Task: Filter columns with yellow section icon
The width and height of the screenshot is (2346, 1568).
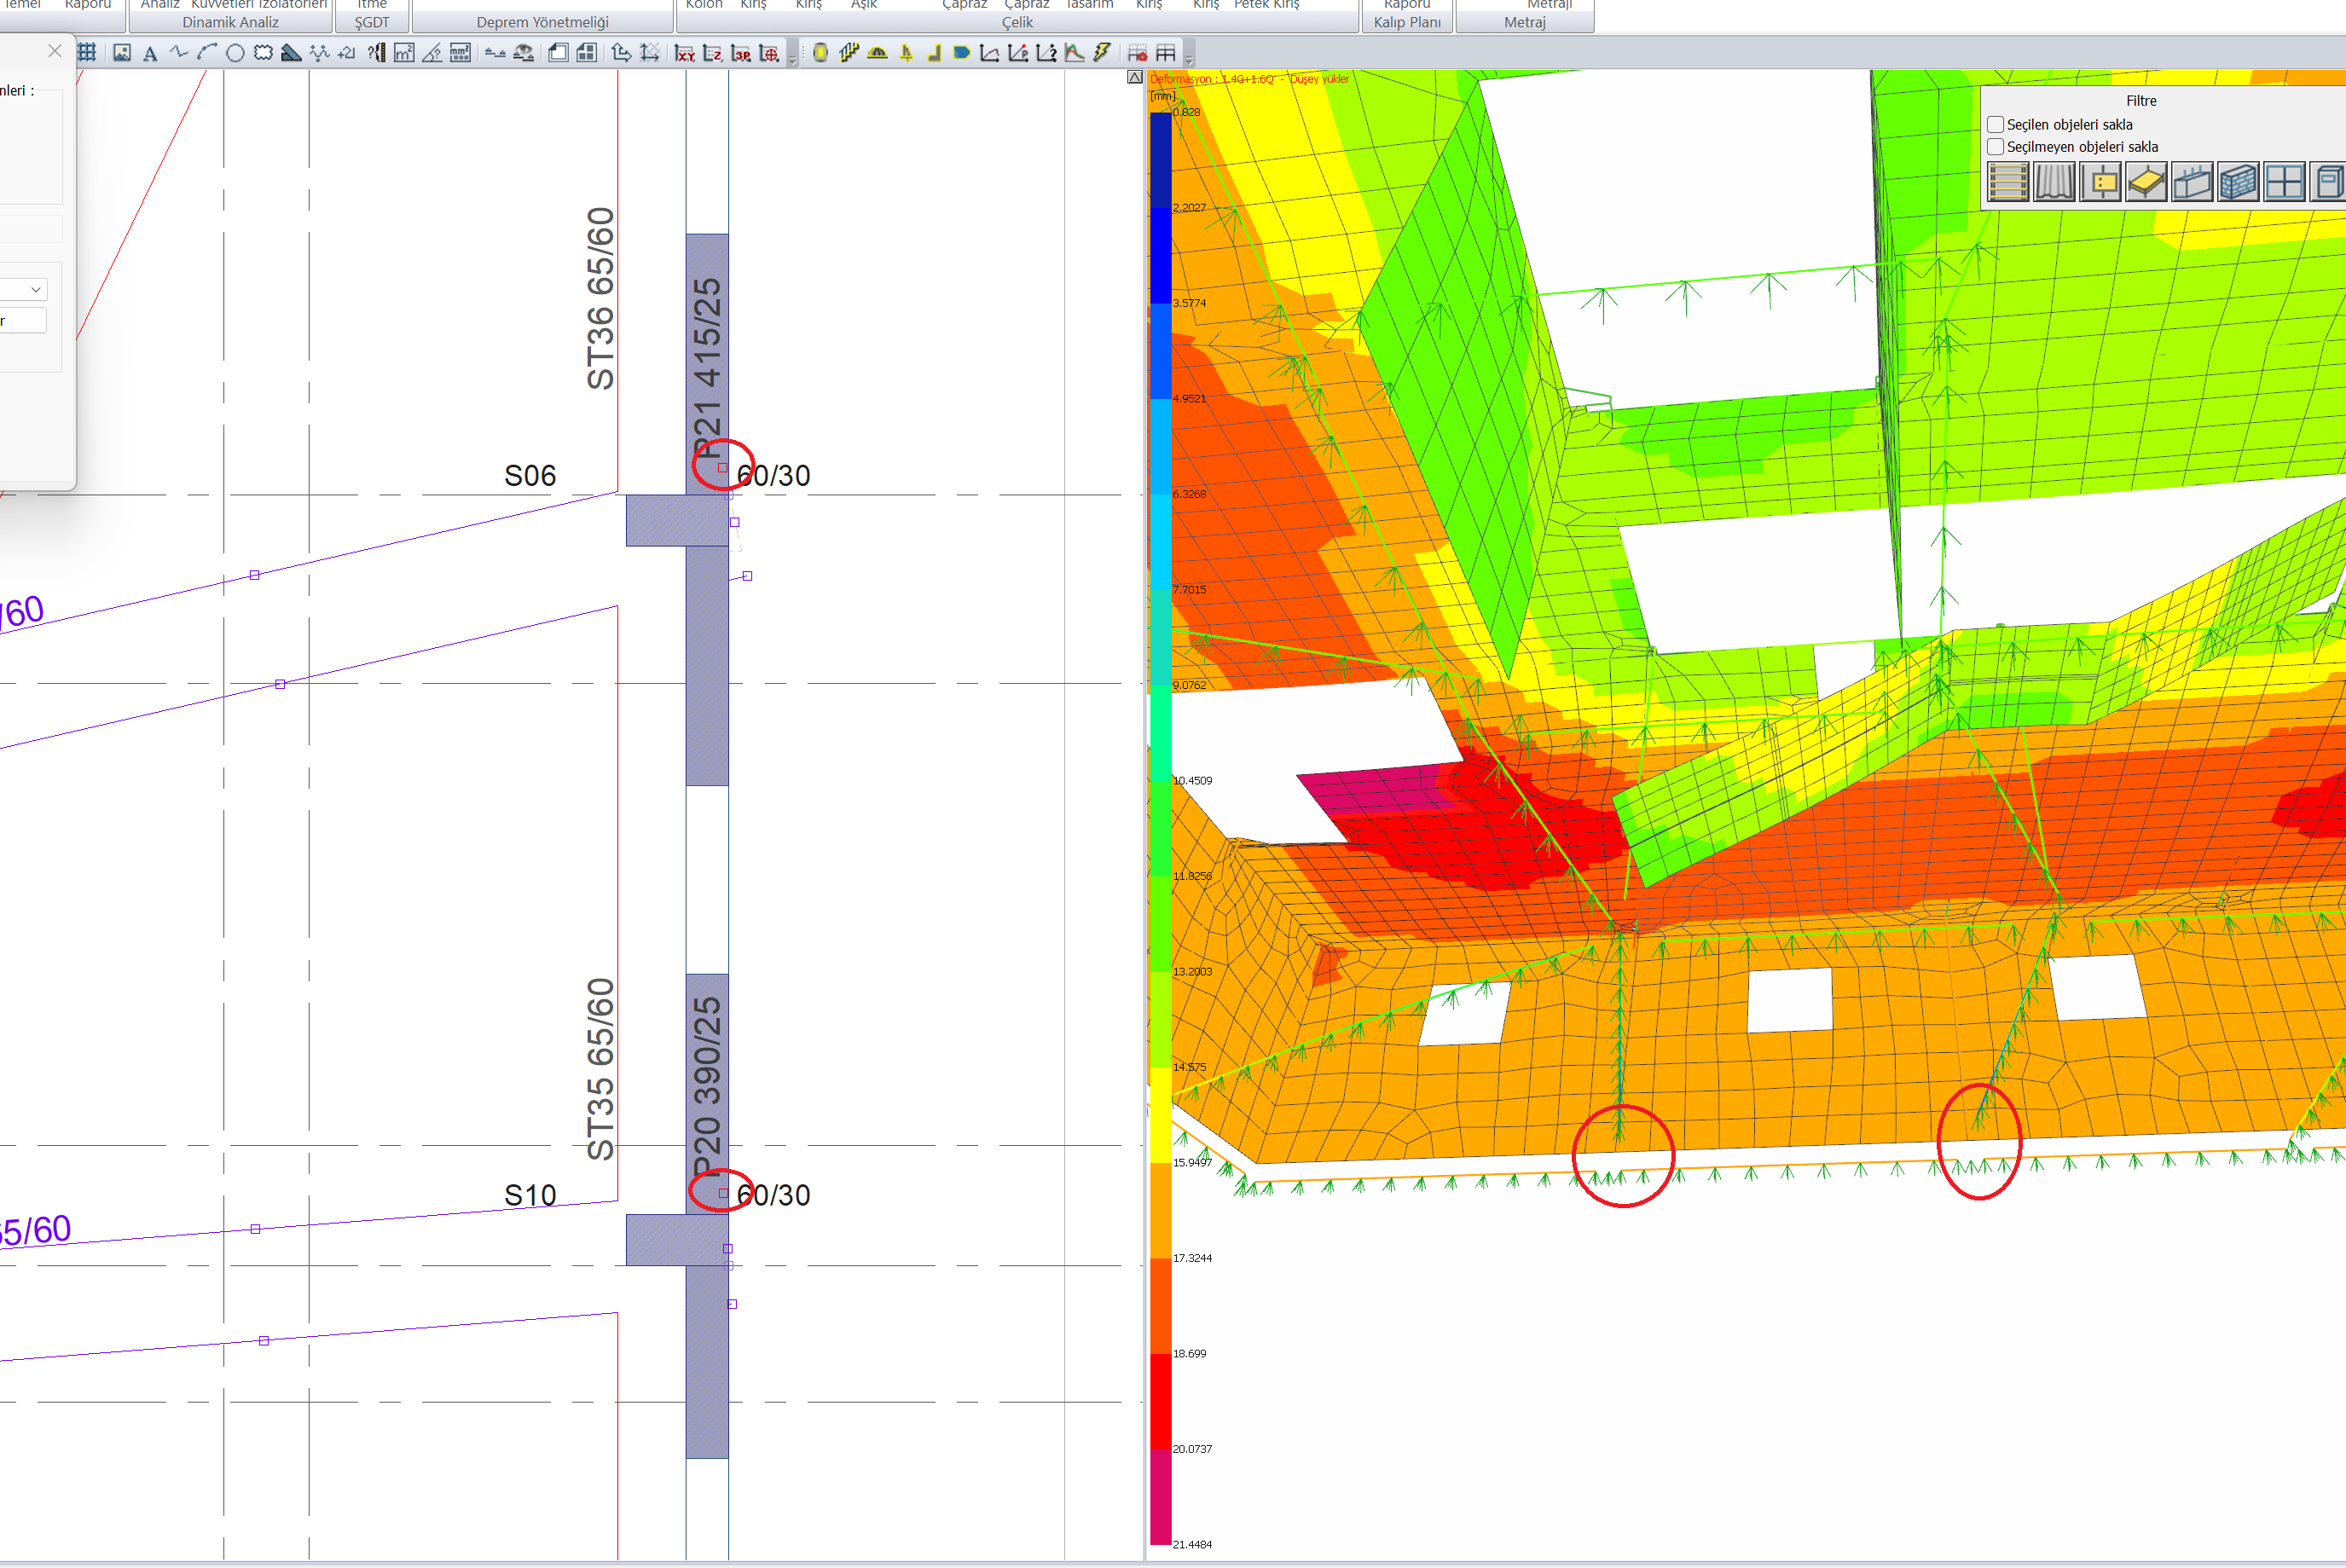Action: point(2100,182)
